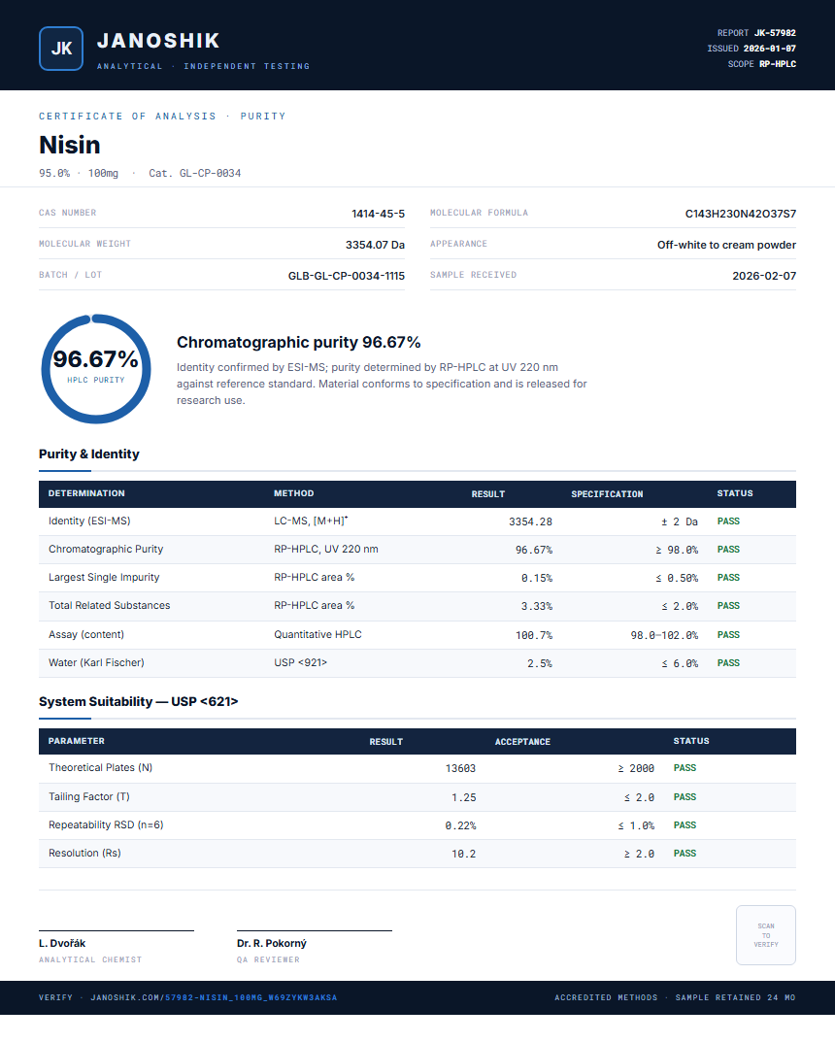Select tailing factor result 1.25

464,797
